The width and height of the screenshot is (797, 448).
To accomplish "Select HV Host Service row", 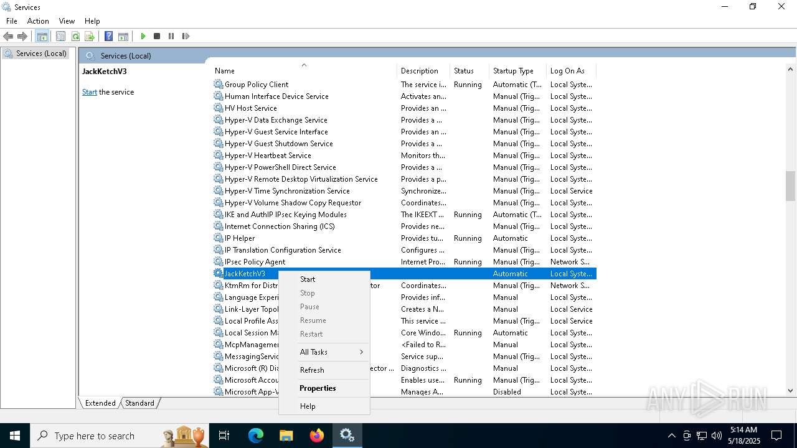I will pyautogui.click(x=404, y=108).
